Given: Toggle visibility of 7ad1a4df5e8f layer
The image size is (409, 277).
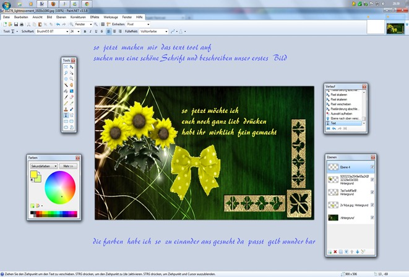Looking at the screenshot, I should [x=372, y=192].
